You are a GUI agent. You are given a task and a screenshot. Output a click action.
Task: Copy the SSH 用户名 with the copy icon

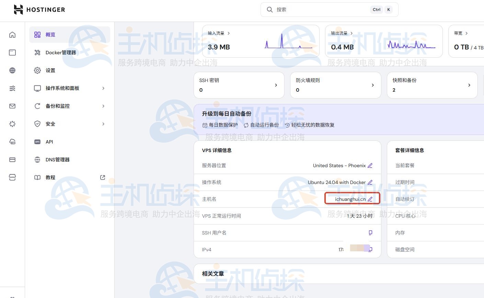click(x=370, y=232)
